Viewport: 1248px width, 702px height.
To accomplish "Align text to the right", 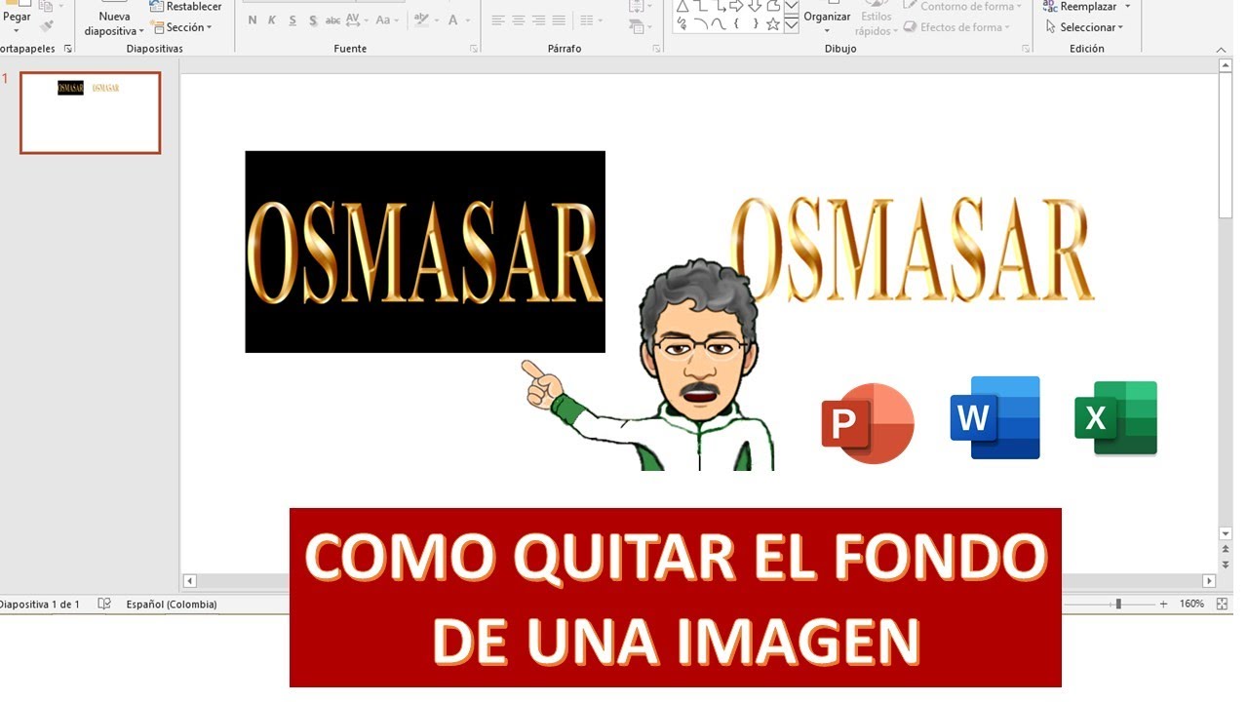I will tap(538, 20).
